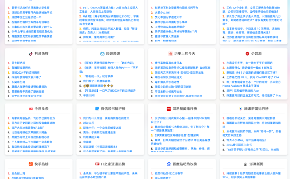The image size is (290, 179).
Task: Open Bilibili item 平衡大师!
Action: (x=89, y=95)
